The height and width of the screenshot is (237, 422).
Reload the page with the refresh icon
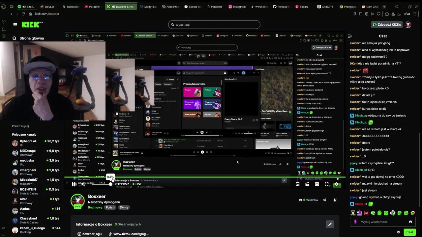[23, 14]
